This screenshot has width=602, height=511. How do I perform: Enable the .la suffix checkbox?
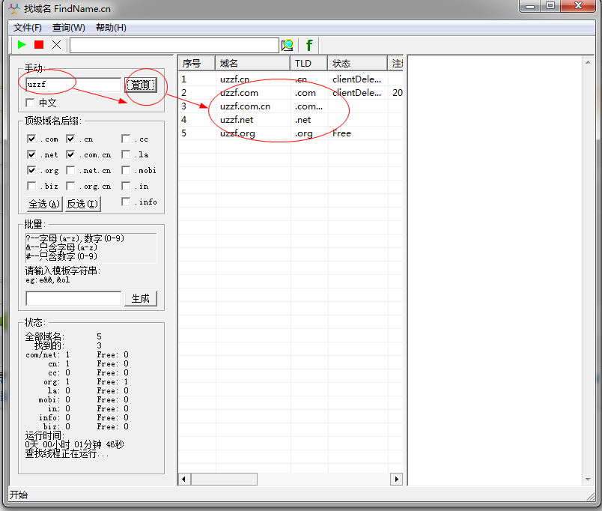(126, 154)
